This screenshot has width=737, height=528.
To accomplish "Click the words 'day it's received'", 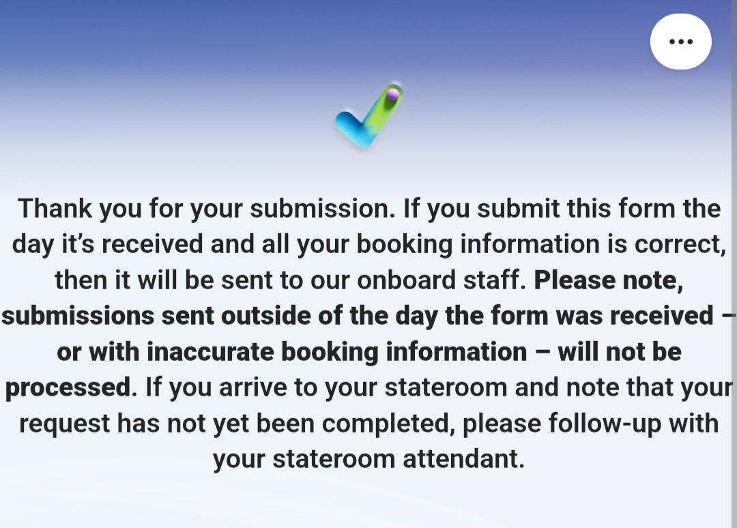I will point(108,245).
